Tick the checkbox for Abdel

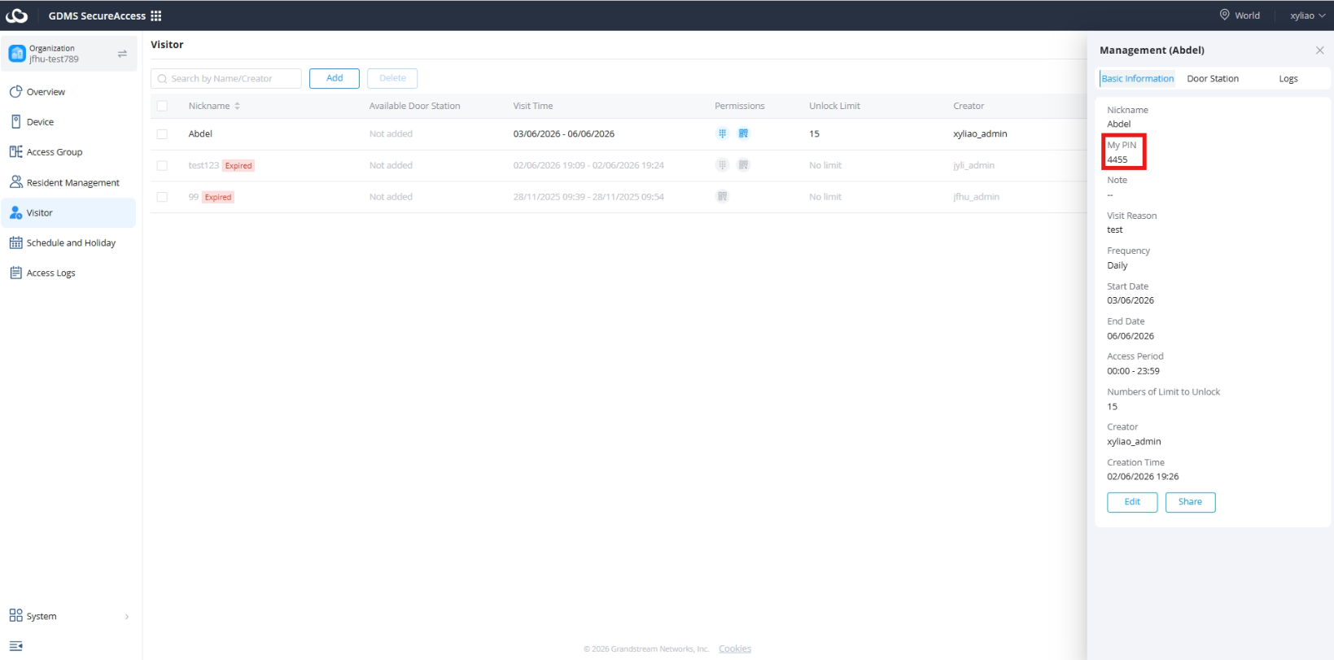(x=162, y=134)
